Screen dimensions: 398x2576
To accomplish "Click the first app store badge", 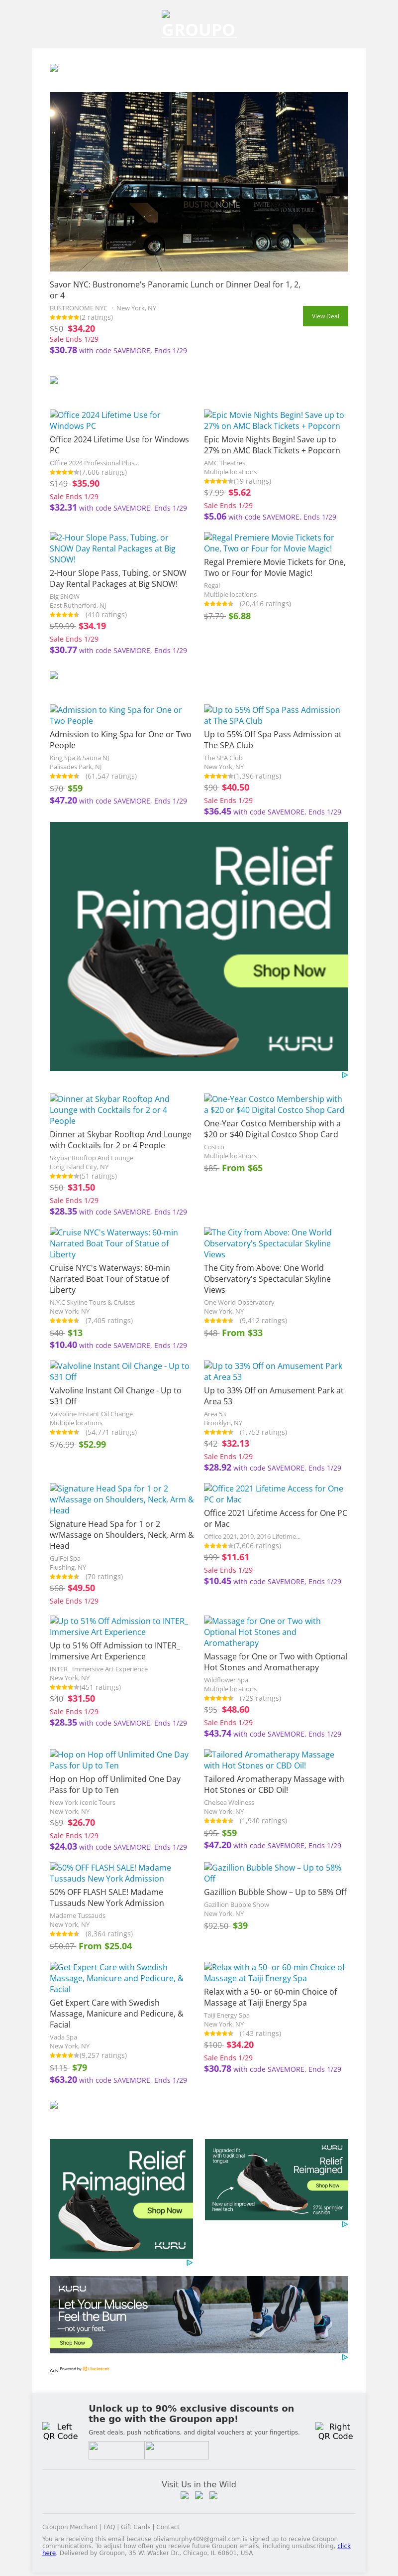I will [x=116, y=2449].
